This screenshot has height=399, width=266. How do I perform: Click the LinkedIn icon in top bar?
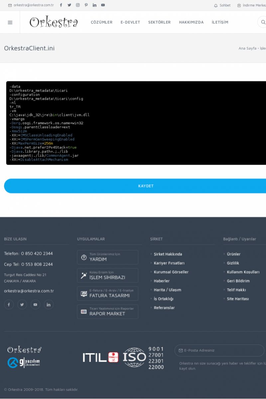[x=94, y=5]
